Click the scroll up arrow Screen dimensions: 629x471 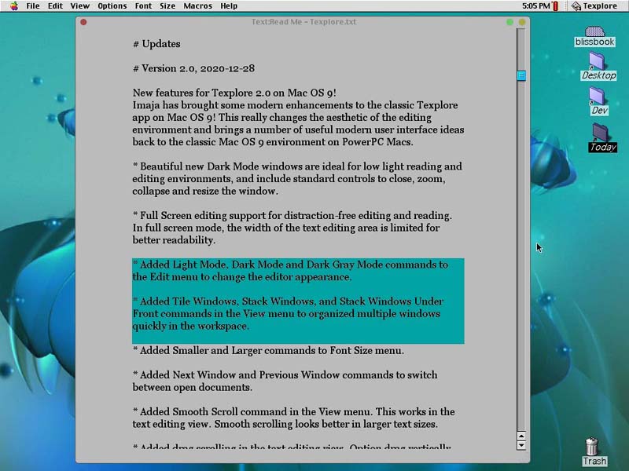[x=521, y=436]
